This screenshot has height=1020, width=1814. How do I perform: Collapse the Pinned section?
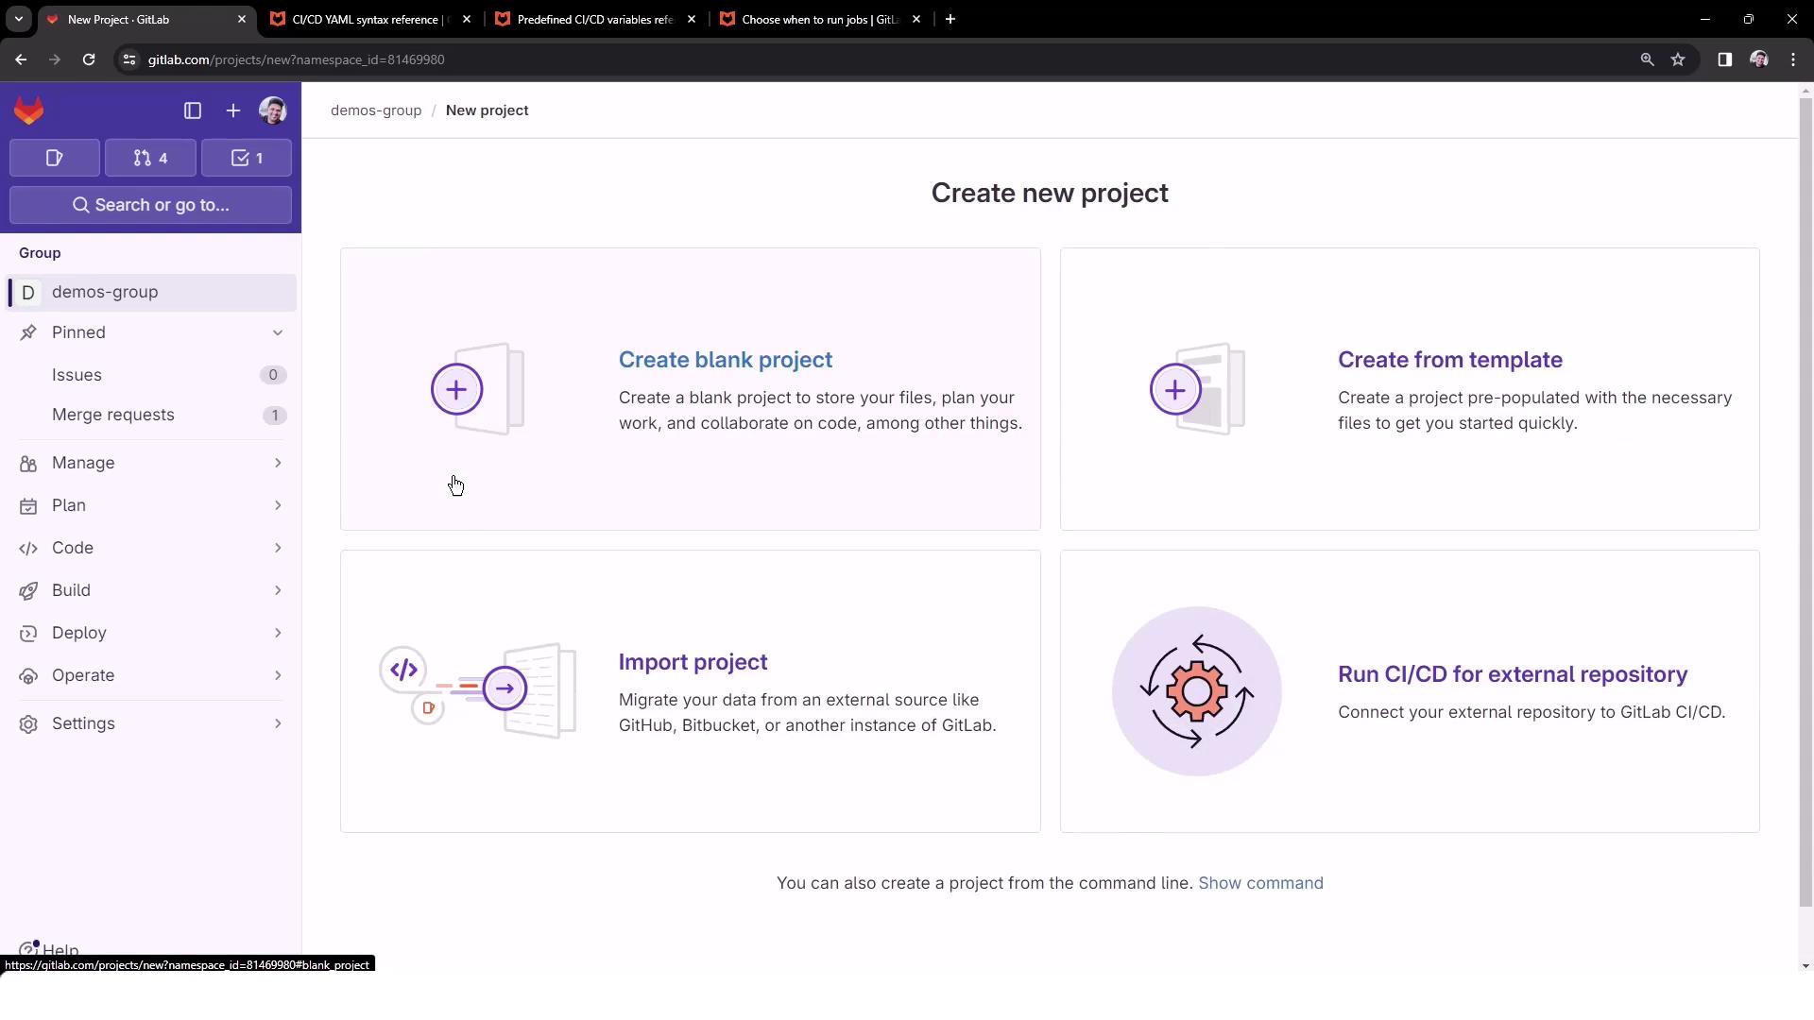[277, 332]
